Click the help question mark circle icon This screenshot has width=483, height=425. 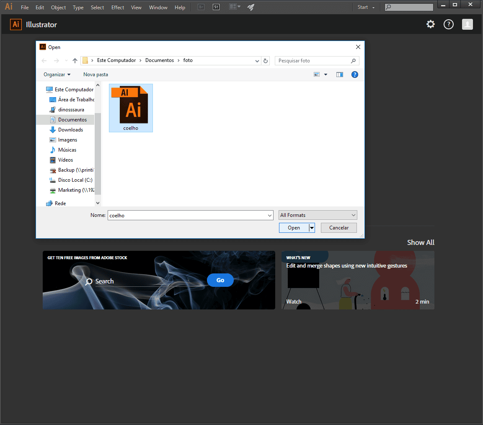449,24
